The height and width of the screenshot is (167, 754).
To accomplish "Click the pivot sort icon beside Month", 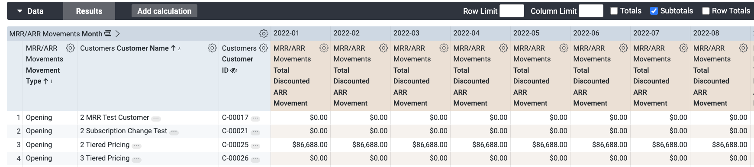I will [108, 34].
